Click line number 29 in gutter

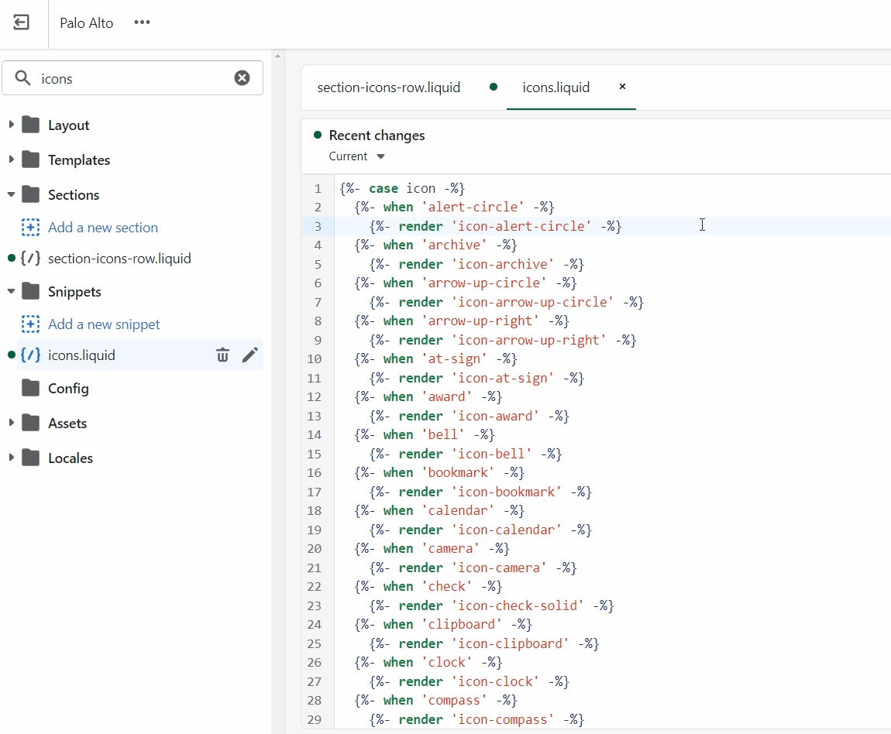point(315,720)
